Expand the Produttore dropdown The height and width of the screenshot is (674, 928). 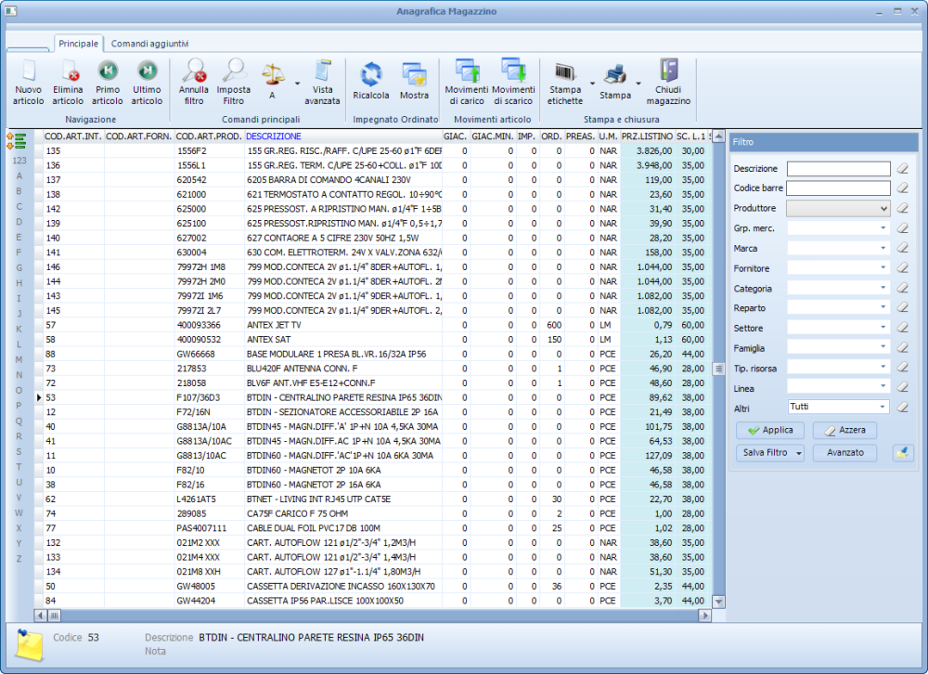[x=883, y=209]
